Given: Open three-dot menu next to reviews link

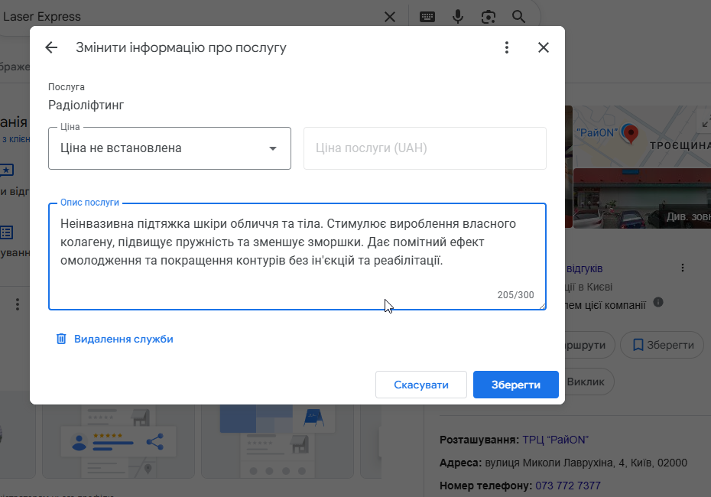Looking at the screenshot, I should [683, 268].
